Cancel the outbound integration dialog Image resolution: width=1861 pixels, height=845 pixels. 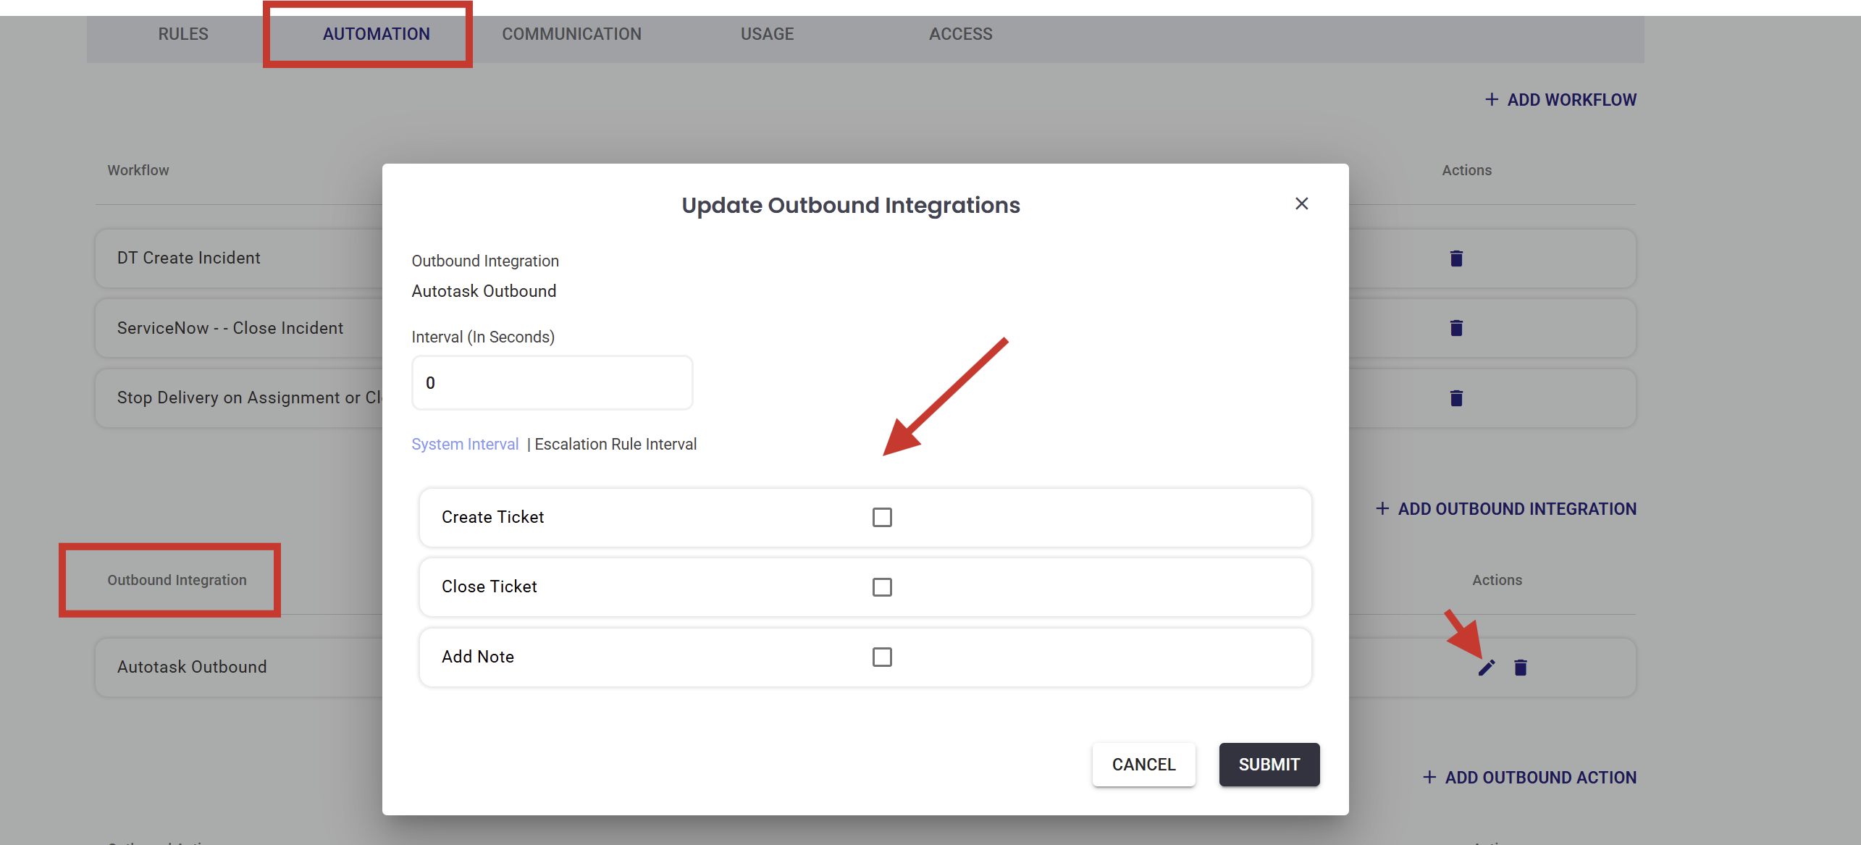point(1143,765)
